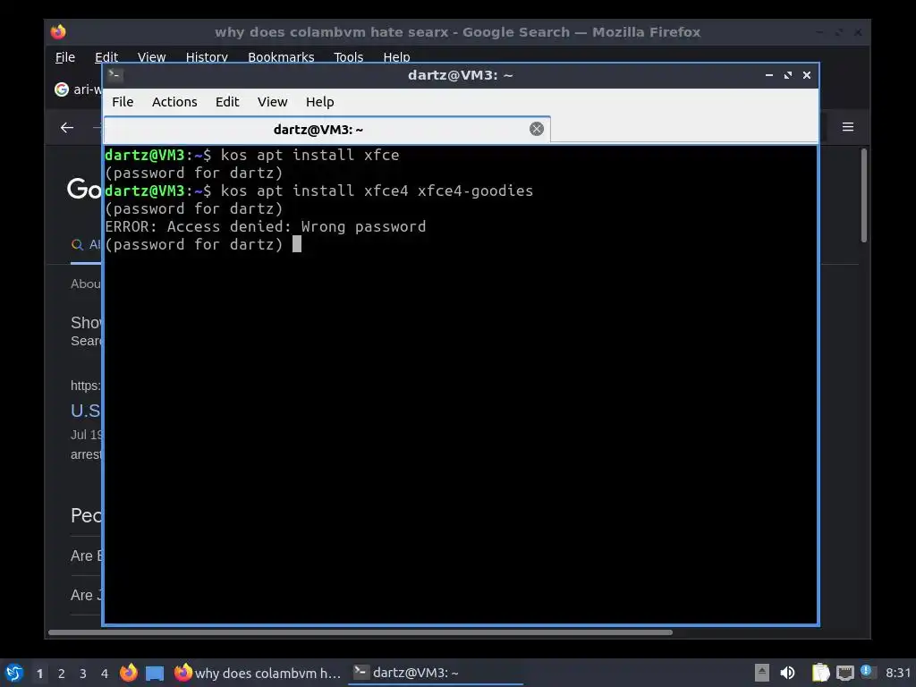Activate the Firefox taskbar entry
916x687 pixels.
click(x=258, y=673)
